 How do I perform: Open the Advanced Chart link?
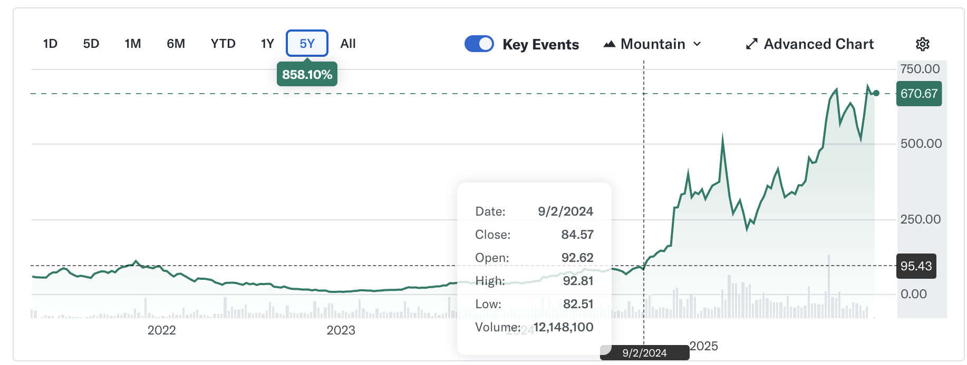818,44
